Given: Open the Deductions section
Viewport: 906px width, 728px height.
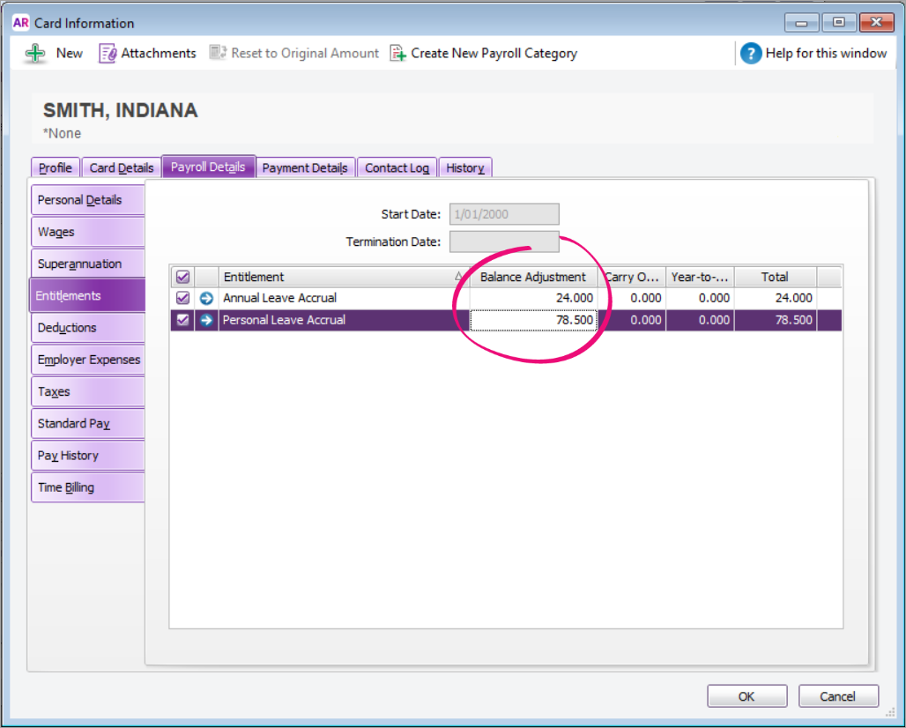Looking at the screenshot, I should (88, 328).
